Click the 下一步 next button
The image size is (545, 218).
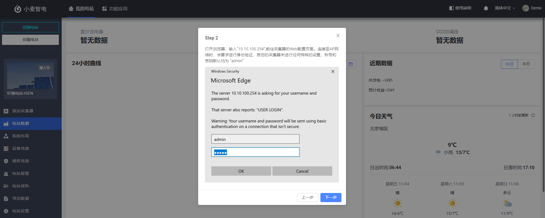click(331, 197)
